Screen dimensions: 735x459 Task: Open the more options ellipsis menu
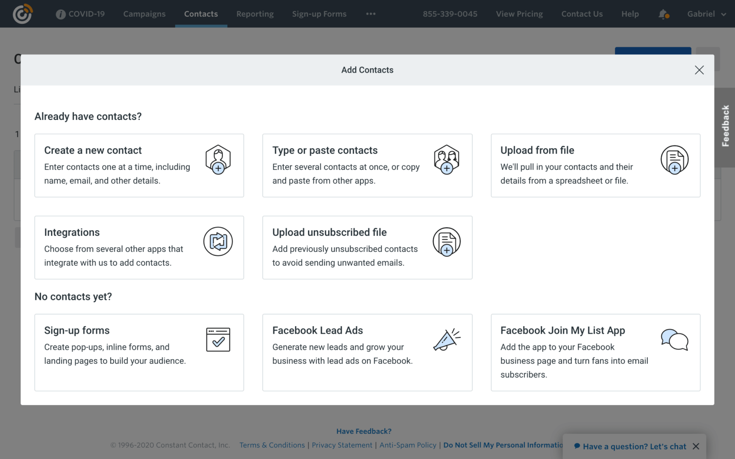(371, 14)
